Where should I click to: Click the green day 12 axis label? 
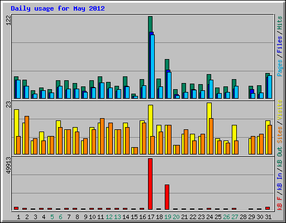click(109, 217)
